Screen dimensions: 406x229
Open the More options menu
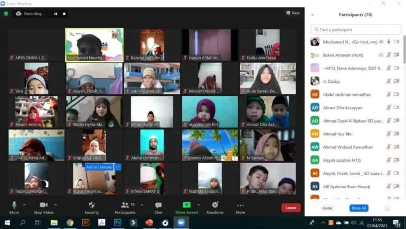[x=240, y=208]
